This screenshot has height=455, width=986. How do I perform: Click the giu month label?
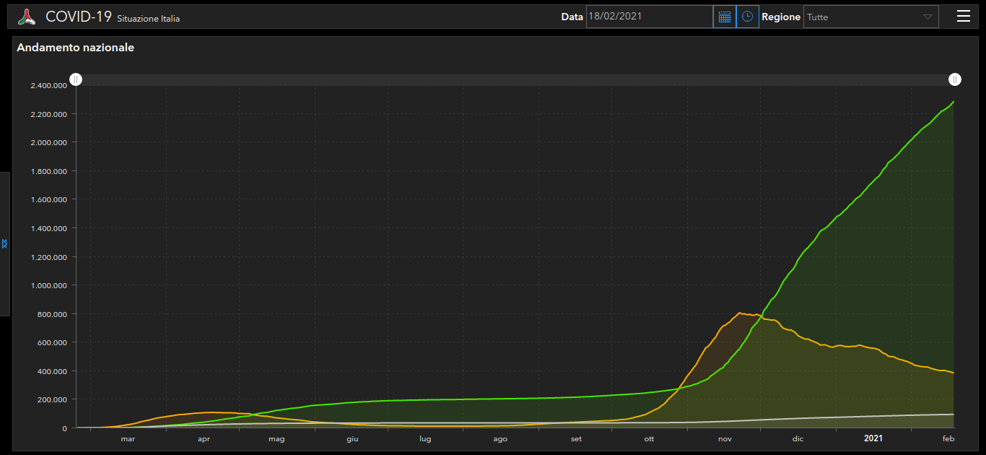[352, 438]
